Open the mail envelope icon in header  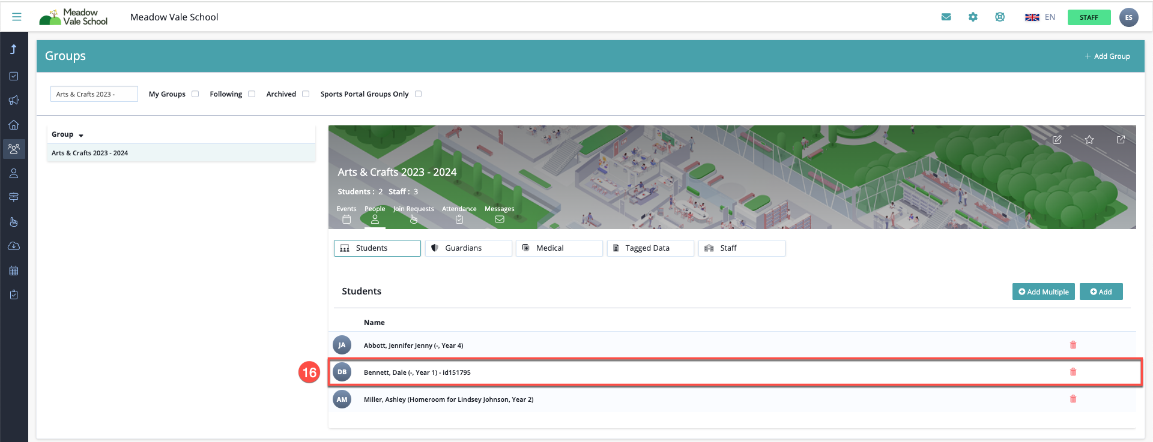click(x=946, y=17)
